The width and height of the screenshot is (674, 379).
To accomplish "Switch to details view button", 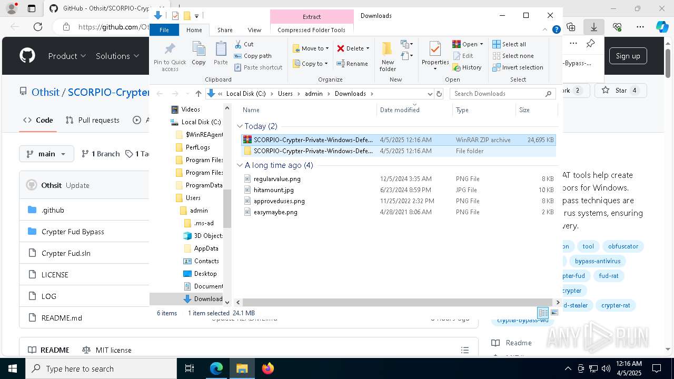I will [x=543, y=313].
